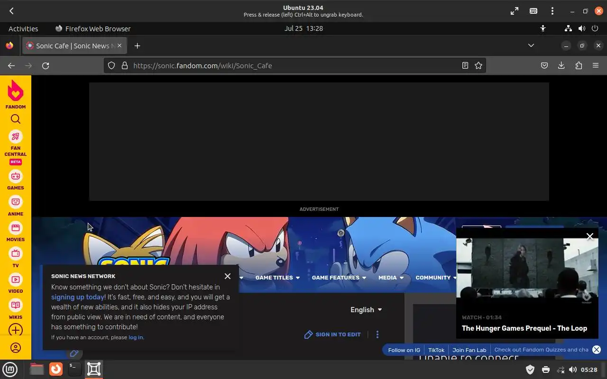Open the page more-actions three-dot menu
The image size is (607, 379).
point(377,334)
